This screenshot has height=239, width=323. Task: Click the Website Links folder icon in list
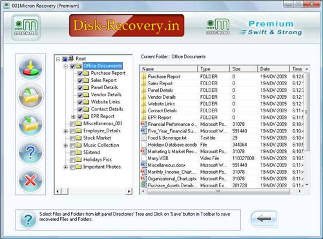[x=143, y=104]
